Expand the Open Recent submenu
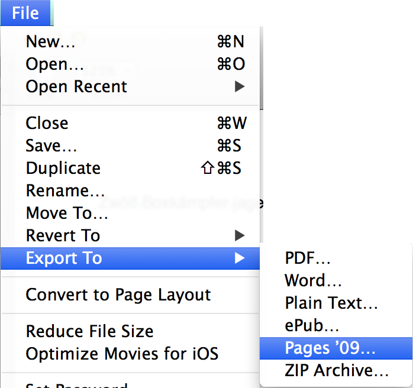This screenshot has height=388, width=413. pyautogui.click(x=76, y=86)
